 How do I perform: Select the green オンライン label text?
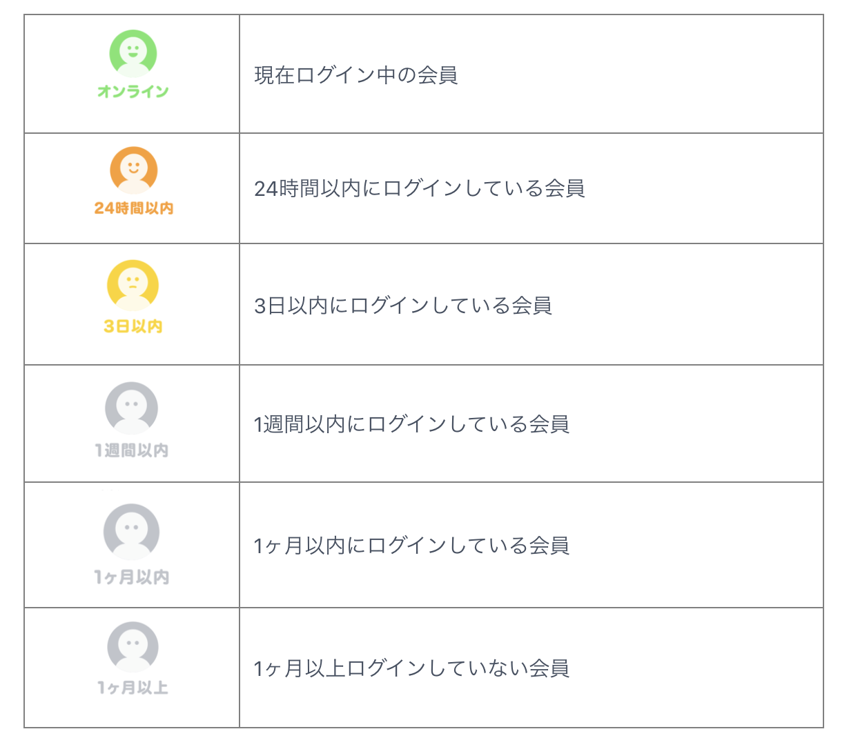coord(133,92)
